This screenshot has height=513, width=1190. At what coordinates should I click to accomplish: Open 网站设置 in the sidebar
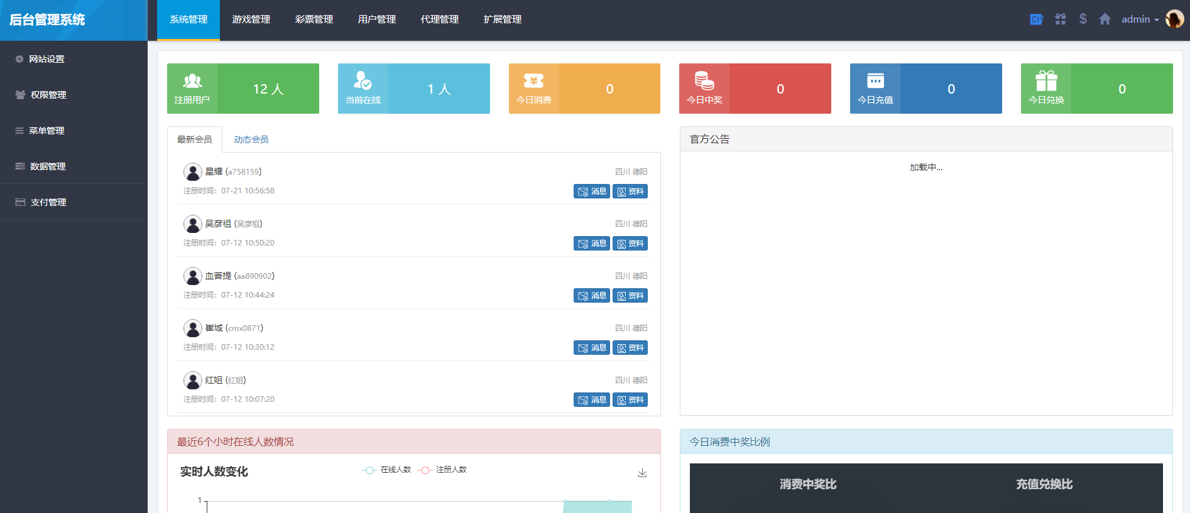point(46,59)
